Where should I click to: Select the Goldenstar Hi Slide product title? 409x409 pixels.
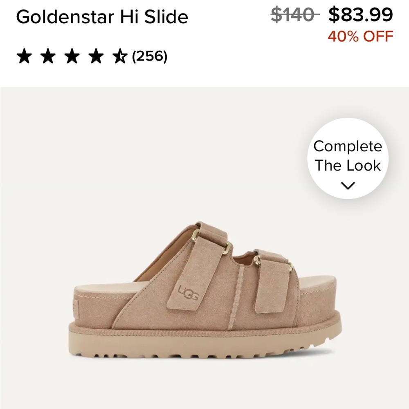click(101, 17)
